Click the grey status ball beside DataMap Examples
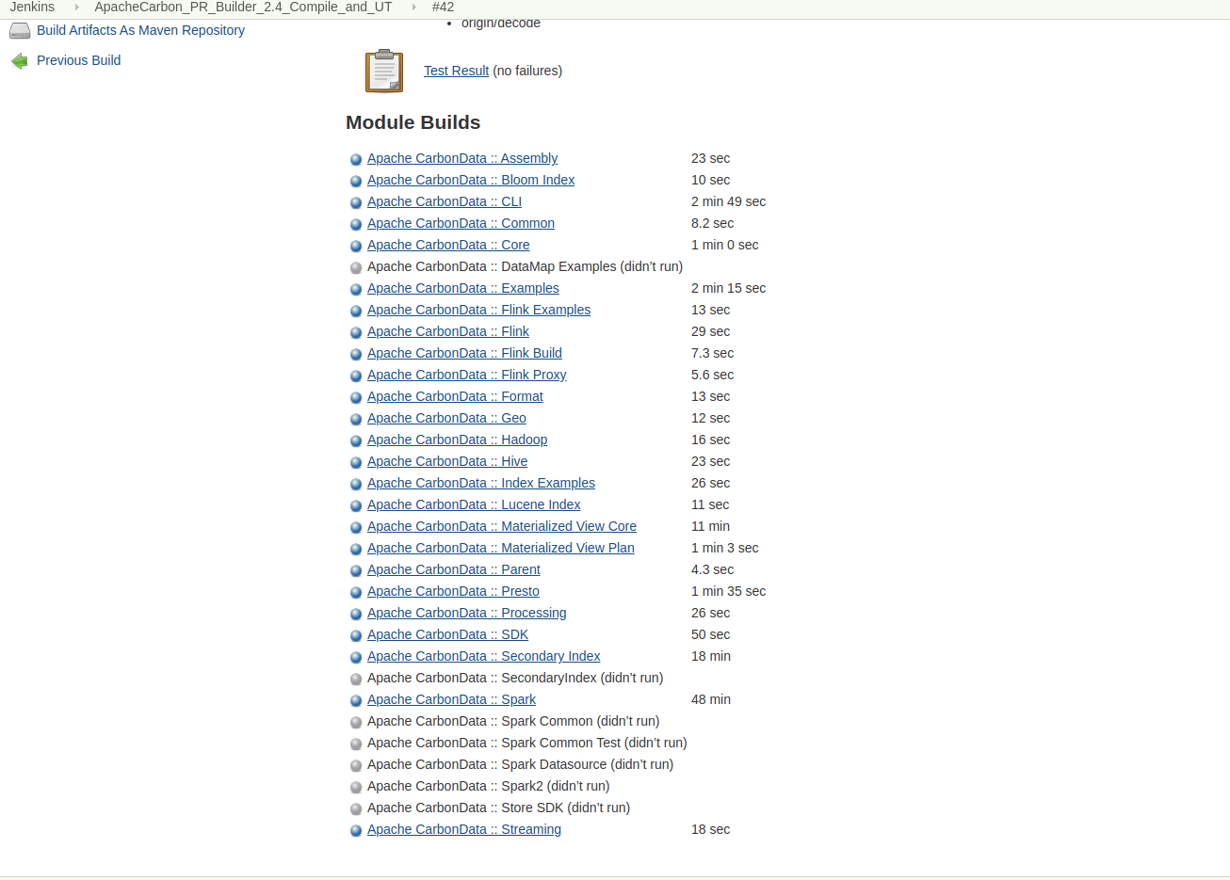Image resolution: width=1230 pixels, height=880 pixels. pyautogui.click(x=356, y=267)
